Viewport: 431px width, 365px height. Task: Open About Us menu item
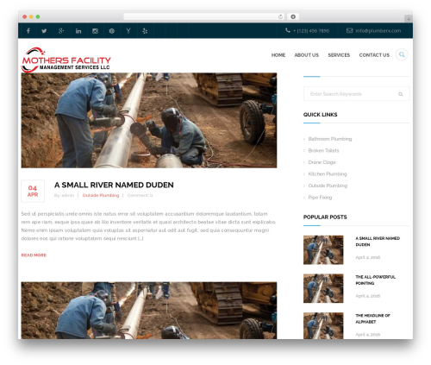[x=306, y=55]
